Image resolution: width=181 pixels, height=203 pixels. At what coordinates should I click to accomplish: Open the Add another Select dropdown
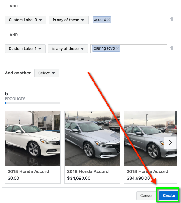tap(47, 73)
